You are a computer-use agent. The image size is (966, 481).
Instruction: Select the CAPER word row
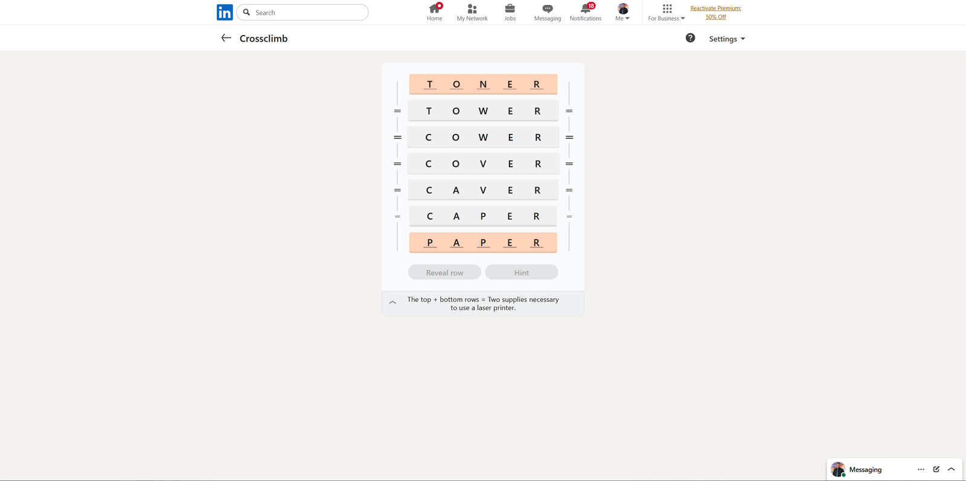[483, 216]
